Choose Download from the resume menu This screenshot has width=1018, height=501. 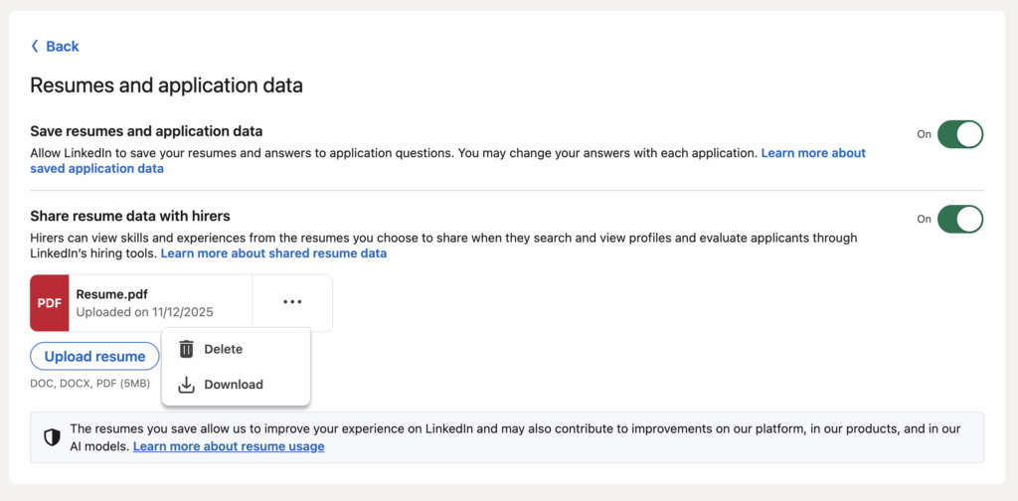click(x=234, y=385)
